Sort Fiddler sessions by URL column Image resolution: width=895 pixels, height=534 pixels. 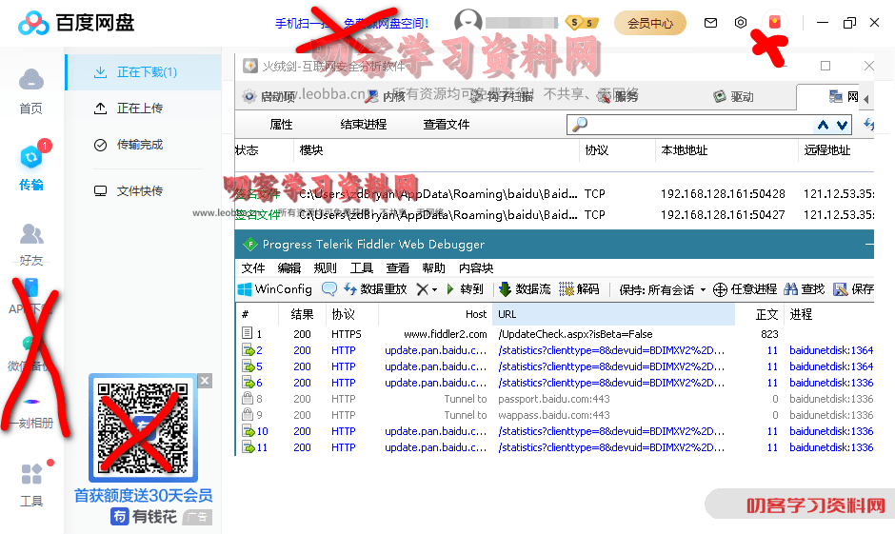[x=613, y=314]
